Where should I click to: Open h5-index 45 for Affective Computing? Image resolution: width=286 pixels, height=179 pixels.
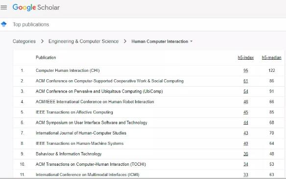pos(246,112)
